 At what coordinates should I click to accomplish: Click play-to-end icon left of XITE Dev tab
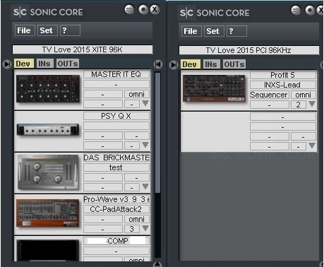pos(7,64)
